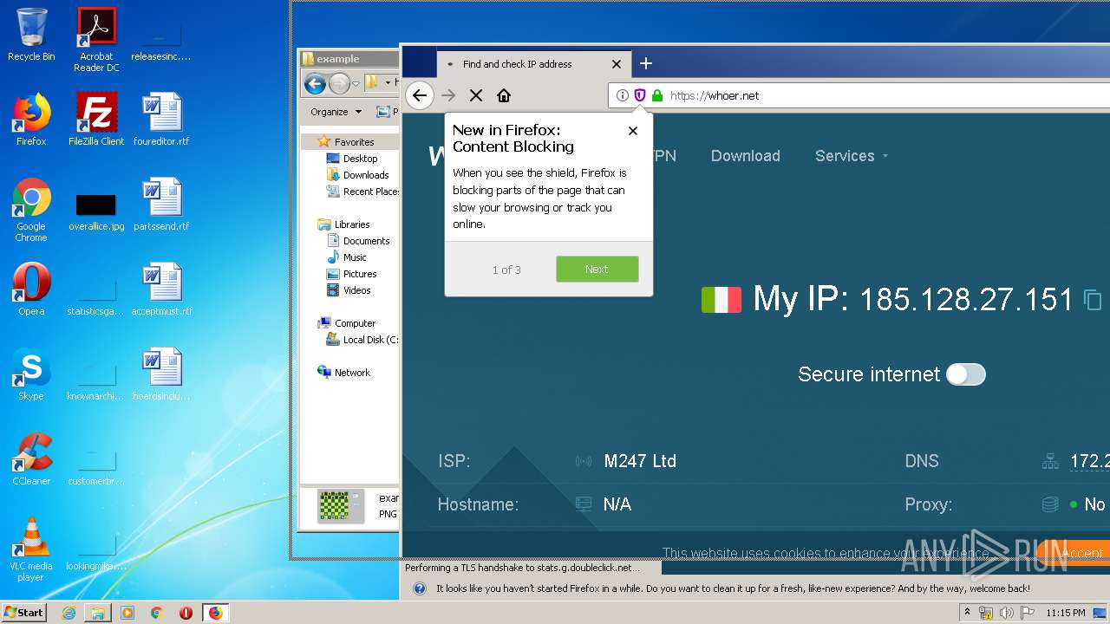This screenshot has width=1110, height=624.
Task: Click the M247 Ltd ISP value
Action: pos(640,461)
